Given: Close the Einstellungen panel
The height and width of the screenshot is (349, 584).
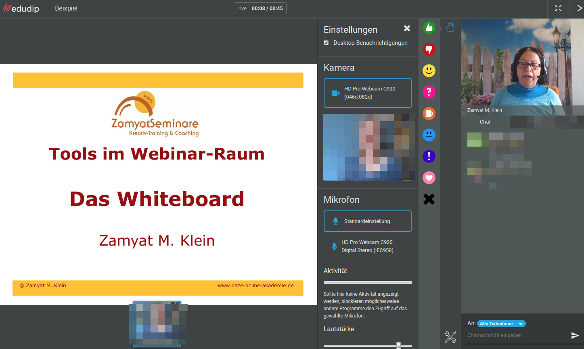Looking at the screenshot, I should coord(407,28).
